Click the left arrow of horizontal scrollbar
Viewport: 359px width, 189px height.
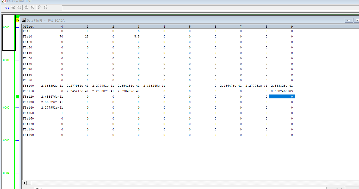24,182
